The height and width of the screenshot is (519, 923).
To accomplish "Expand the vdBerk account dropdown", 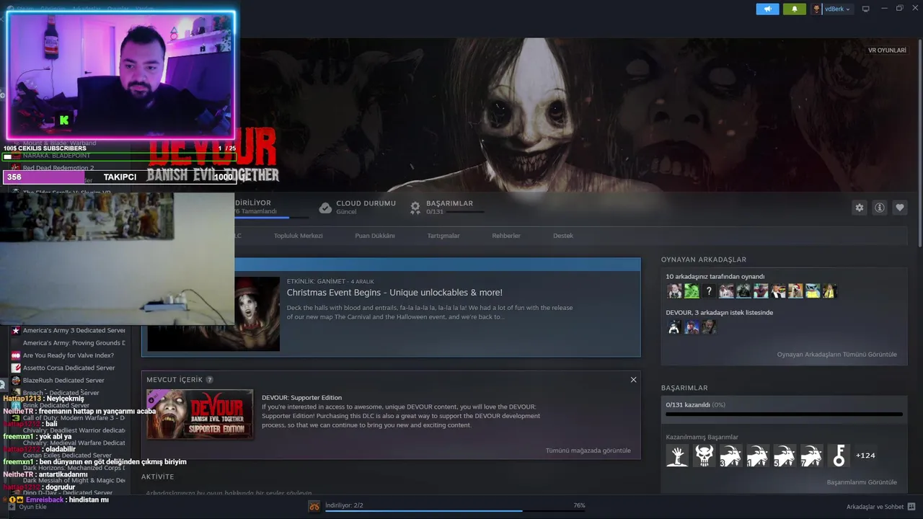I will pyautogui.click(x=832, y=9).
